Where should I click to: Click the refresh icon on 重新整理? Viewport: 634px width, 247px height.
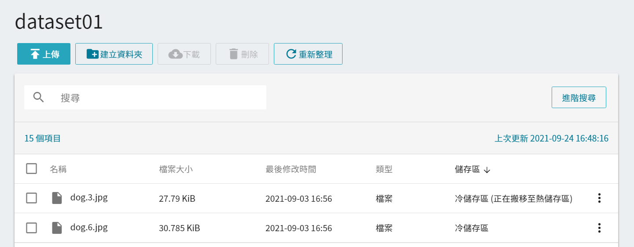[291, 54]
